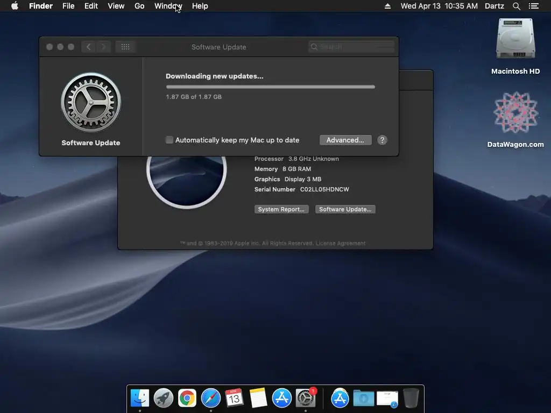This screenshot has height=413, width=551.
Task: Click the help question mark button
Action: (x=383, y=140)
